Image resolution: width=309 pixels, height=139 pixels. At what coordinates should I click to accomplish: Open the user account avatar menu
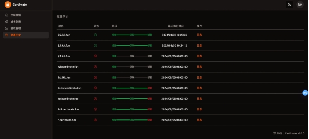coord(300,5)
